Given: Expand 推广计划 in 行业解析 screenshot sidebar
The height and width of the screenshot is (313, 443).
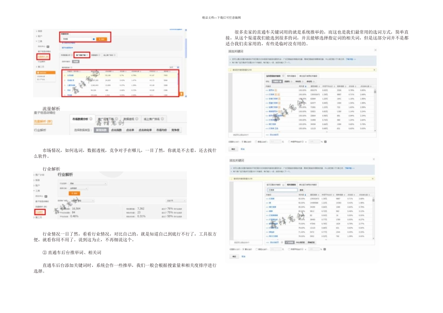Looking at the screenshot, I should (x=39, y=175).
